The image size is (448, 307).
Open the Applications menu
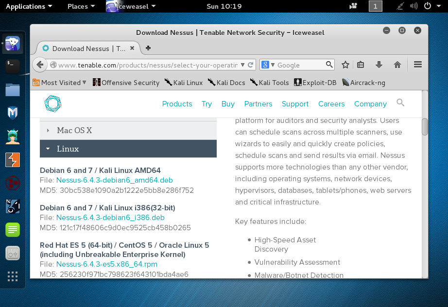point(29,6)
